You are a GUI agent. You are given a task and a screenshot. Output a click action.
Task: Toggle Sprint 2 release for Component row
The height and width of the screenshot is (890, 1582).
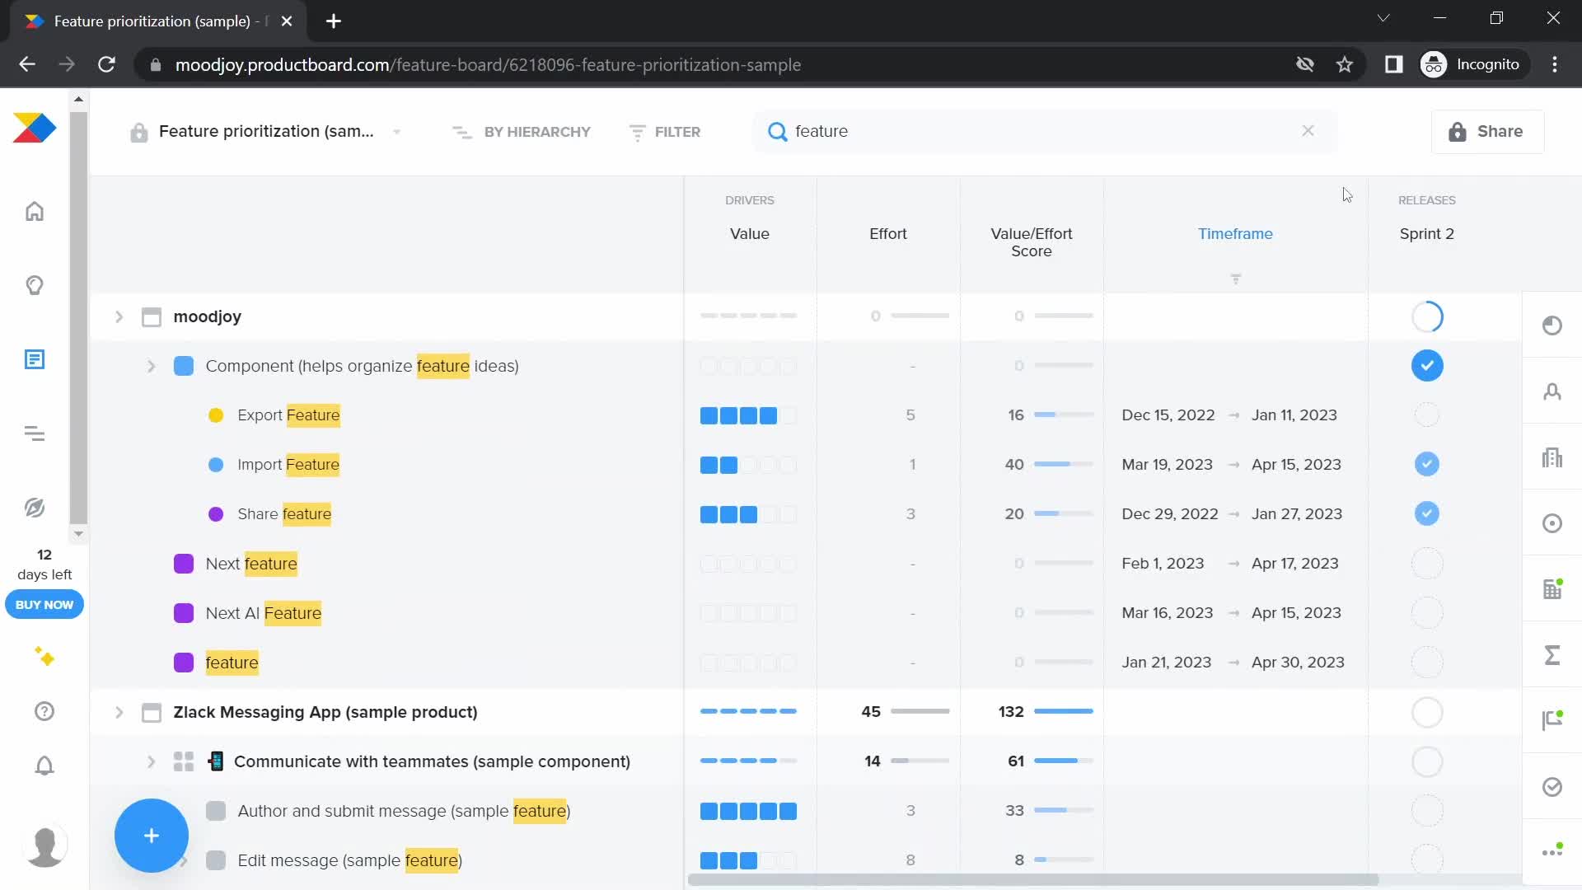pos(1427,366)
